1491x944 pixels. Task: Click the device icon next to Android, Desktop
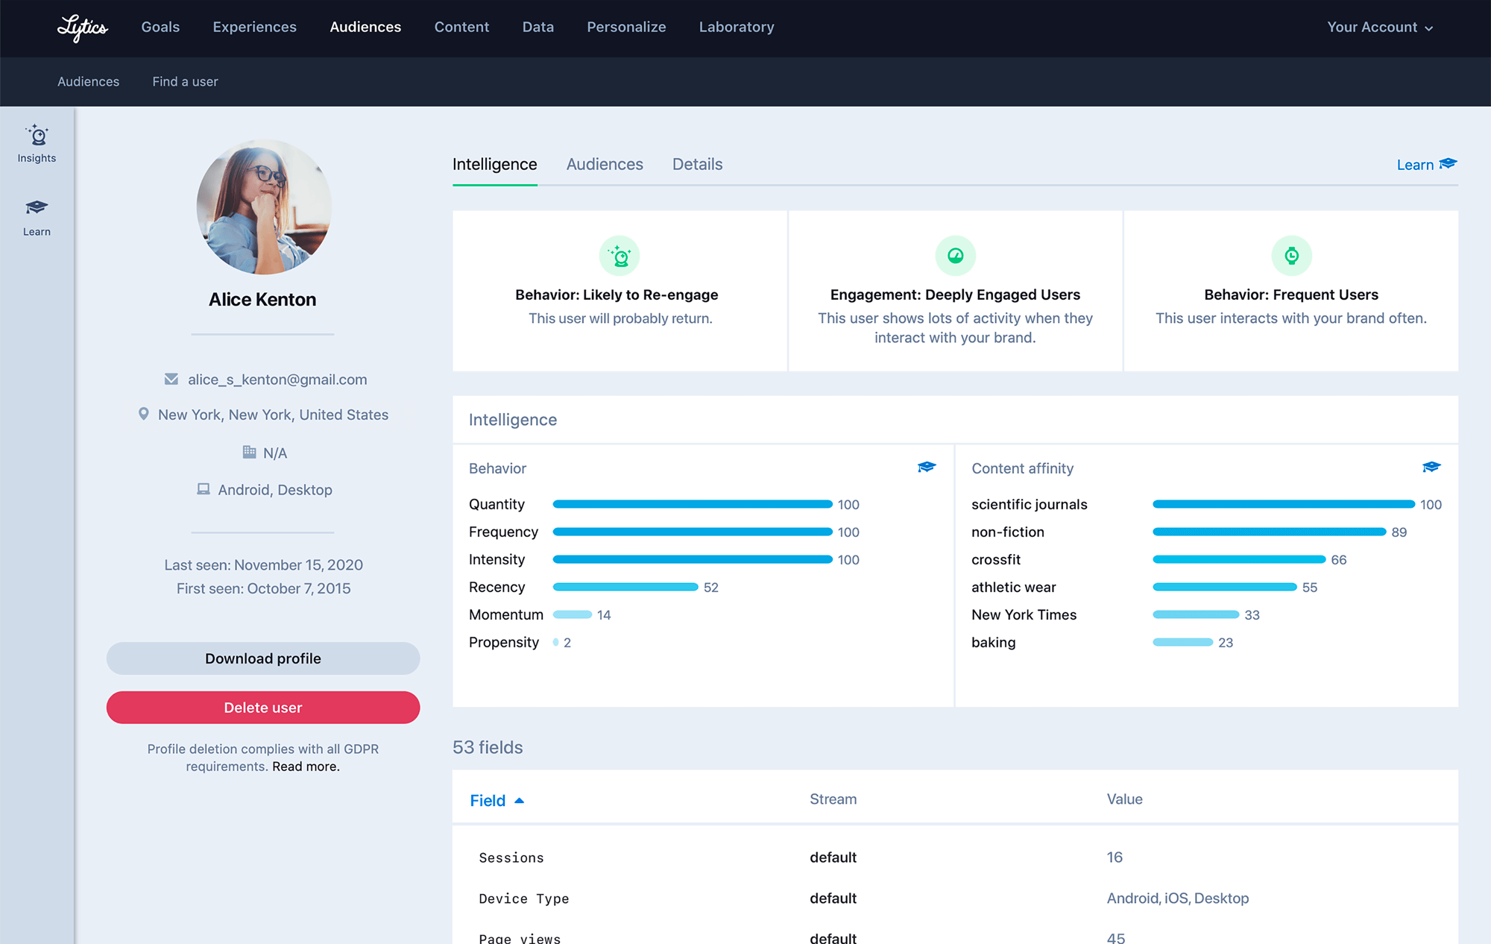click(x=203, y=489)
